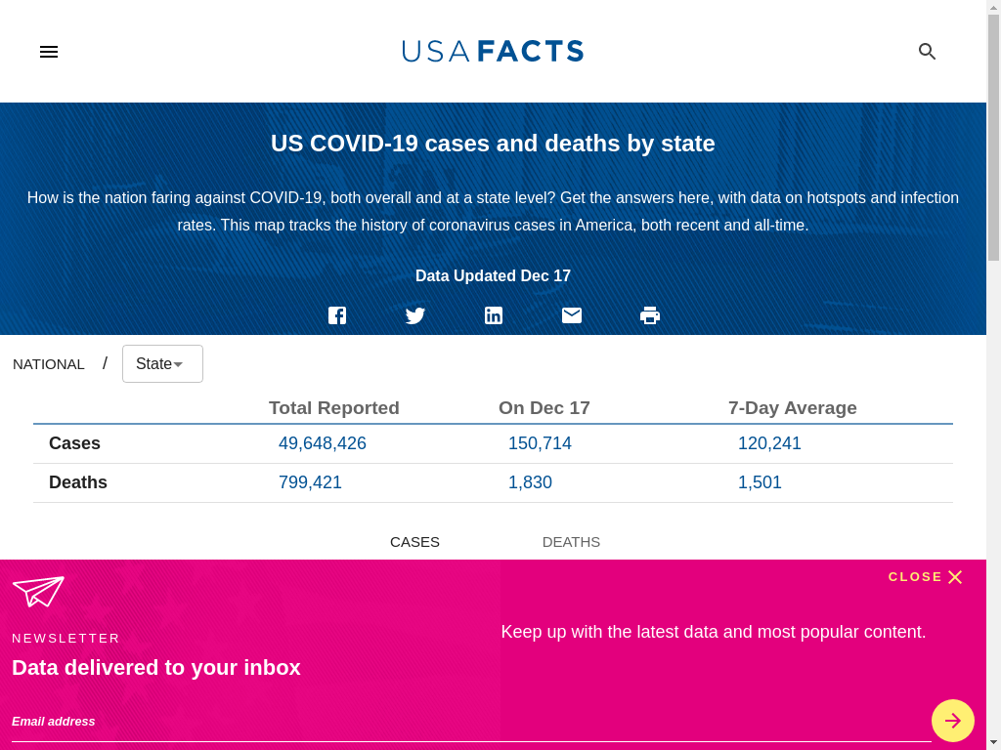1001x750 pixels.
Task: Share page on Twitter
Action: point(415,315)
